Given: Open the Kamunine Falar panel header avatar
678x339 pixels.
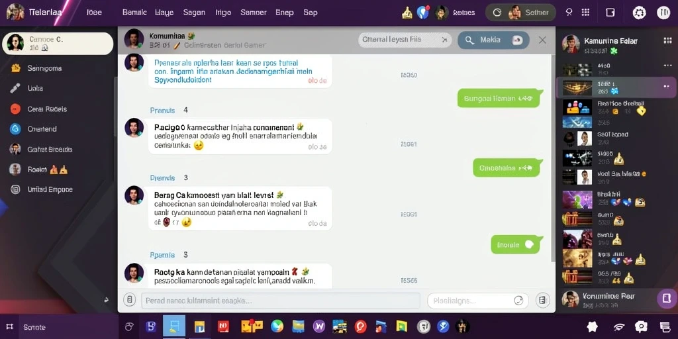Looking at the screenshot, I should pos(570,44).
